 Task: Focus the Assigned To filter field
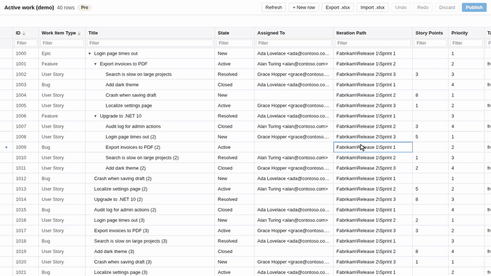point(294,43)
